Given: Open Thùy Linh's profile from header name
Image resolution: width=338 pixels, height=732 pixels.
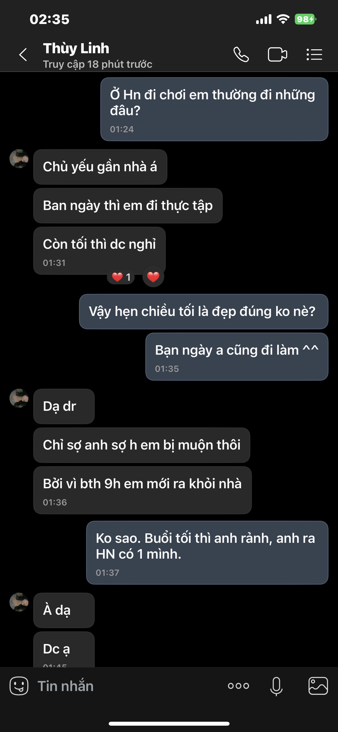Looking at the screenshot, I should tap(76, 49).
